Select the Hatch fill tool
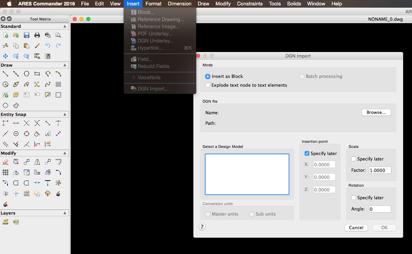Image resolution: width=412 pixels, height=254 pixels. click(58, 84)
